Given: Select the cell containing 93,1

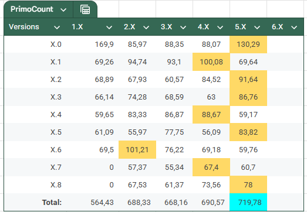Looking at the screenshot, I should [x=174, y=62].
